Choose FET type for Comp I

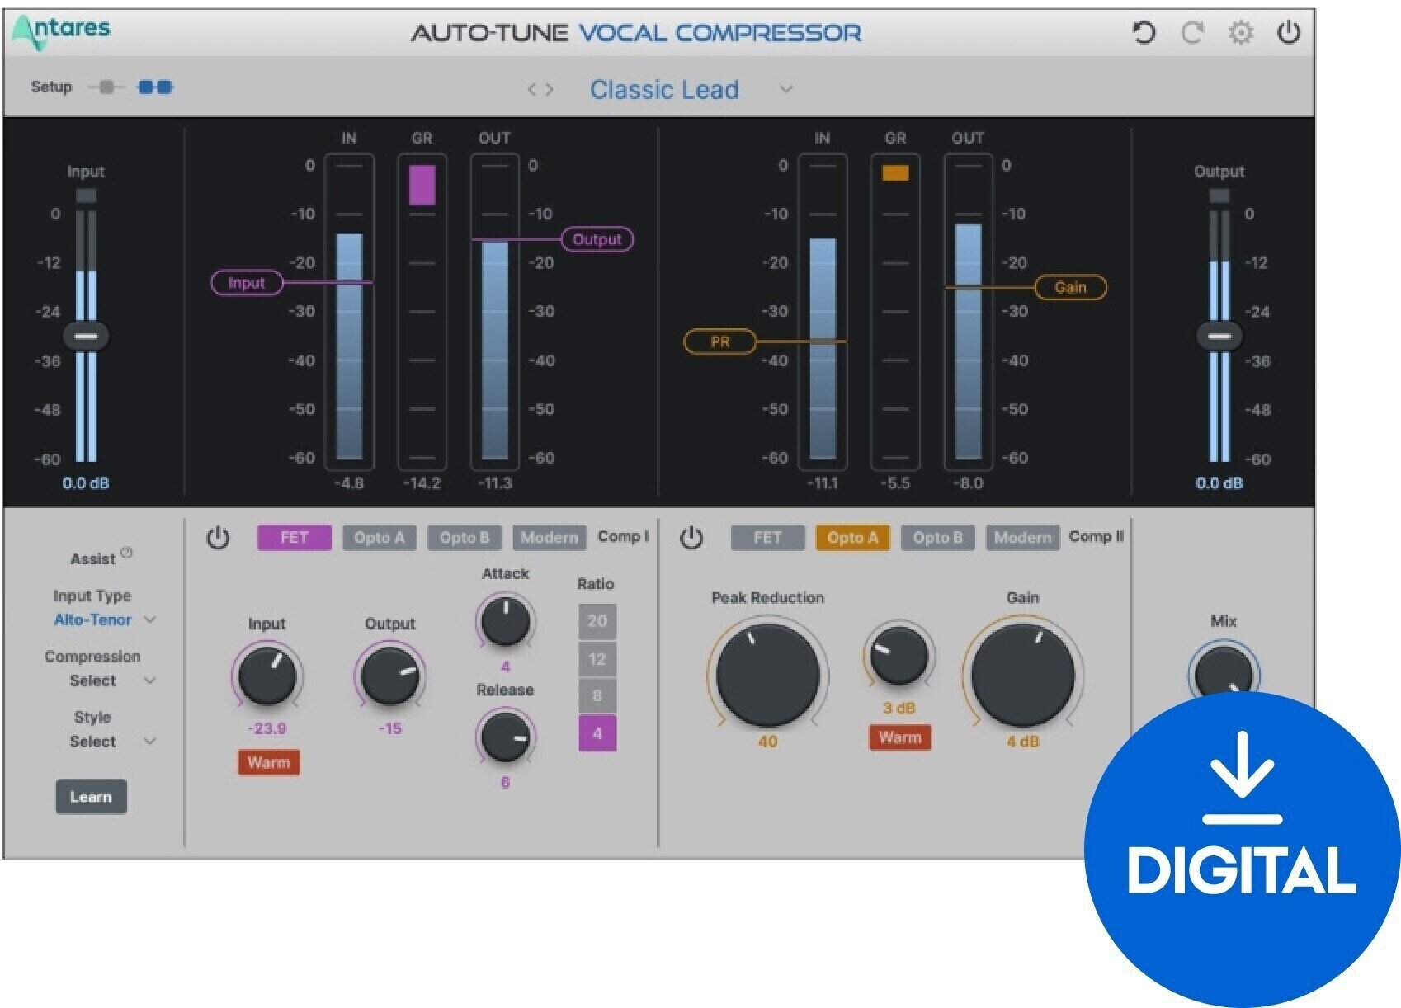295,538
